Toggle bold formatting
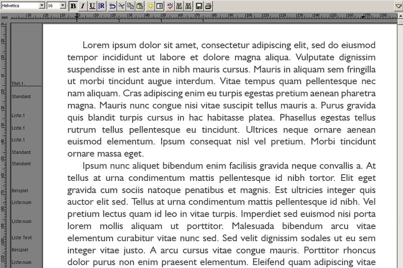The height and width of the screenshot is (268, 403). point(73,6)
